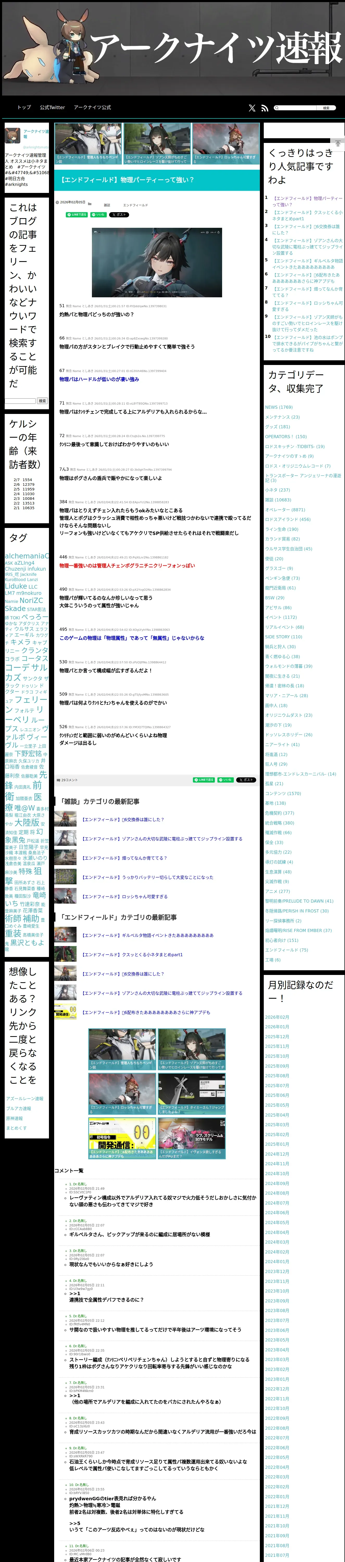Click the blog profile avatar in sidebar

13,135
